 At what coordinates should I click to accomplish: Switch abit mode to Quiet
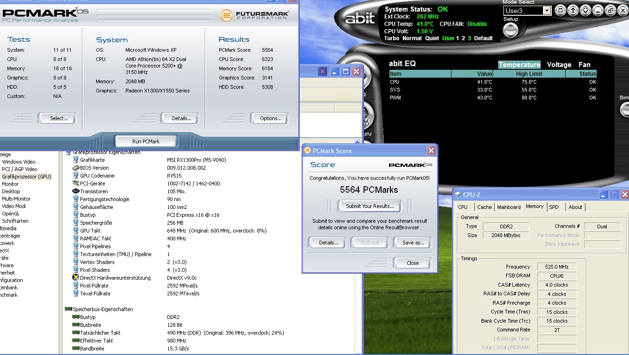coord(432,38)
